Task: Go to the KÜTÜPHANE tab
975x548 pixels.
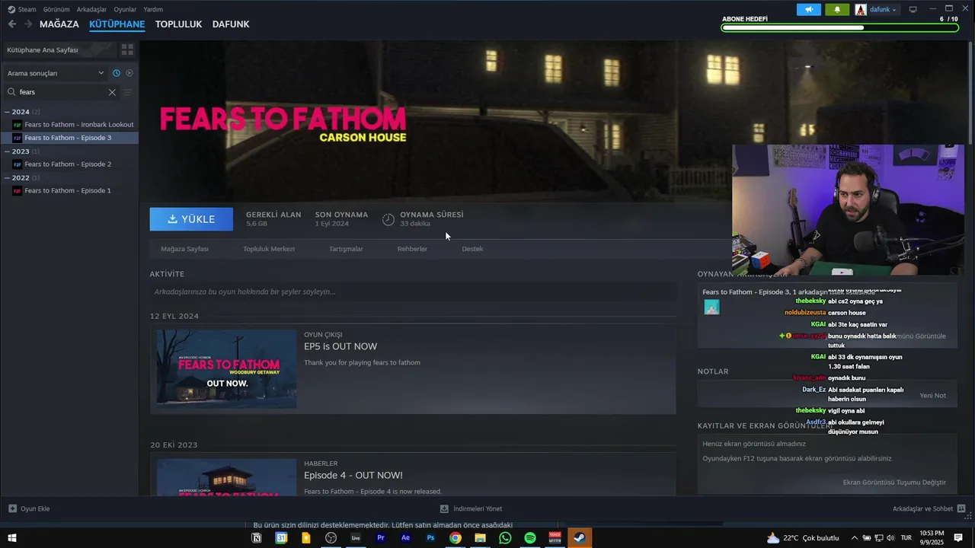Action: 117,24
